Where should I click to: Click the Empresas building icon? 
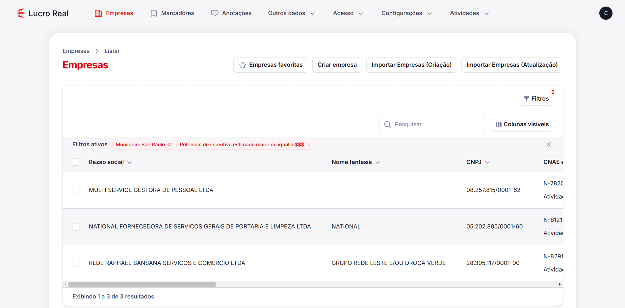[x=98, y=13]
